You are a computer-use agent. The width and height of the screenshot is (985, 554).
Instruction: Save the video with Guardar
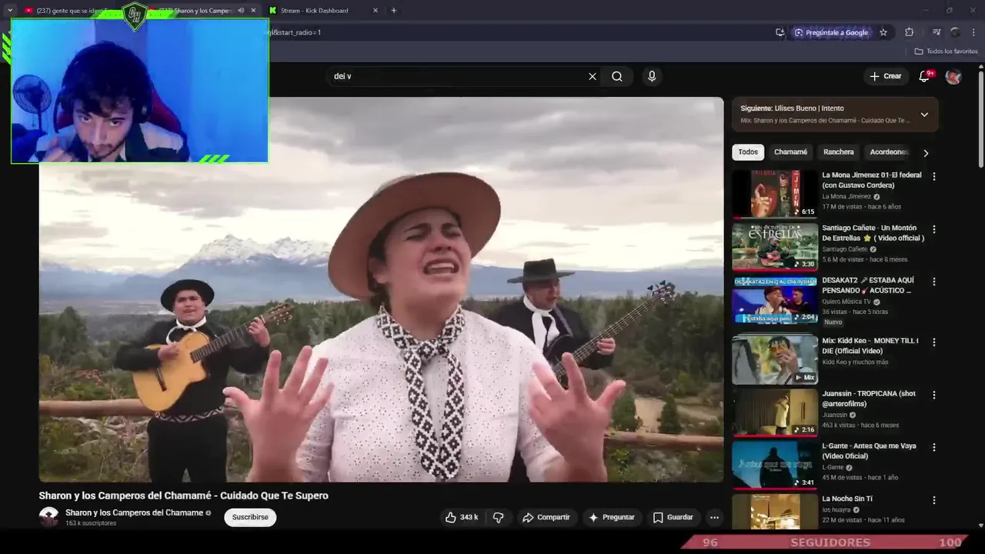[x=673, y=517]
